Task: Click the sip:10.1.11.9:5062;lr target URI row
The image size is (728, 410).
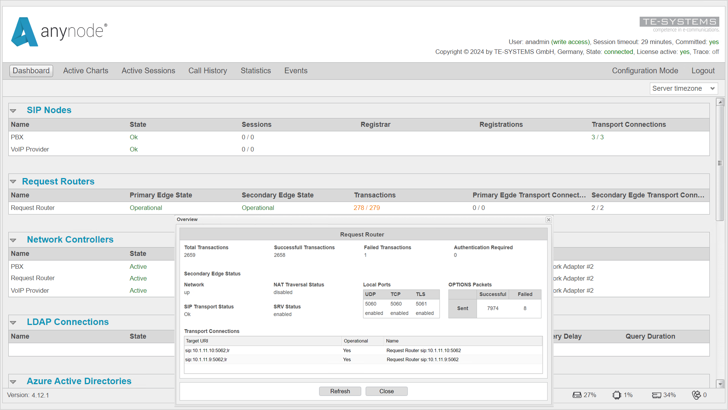Action: click(363, 360)
